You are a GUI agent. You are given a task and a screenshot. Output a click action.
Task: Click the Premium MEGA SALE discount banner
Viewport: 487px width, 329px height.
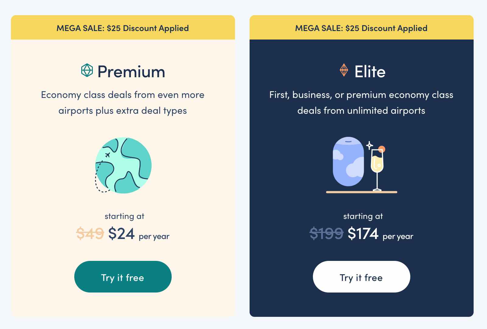pyautogui.click(x=123, y=28)
